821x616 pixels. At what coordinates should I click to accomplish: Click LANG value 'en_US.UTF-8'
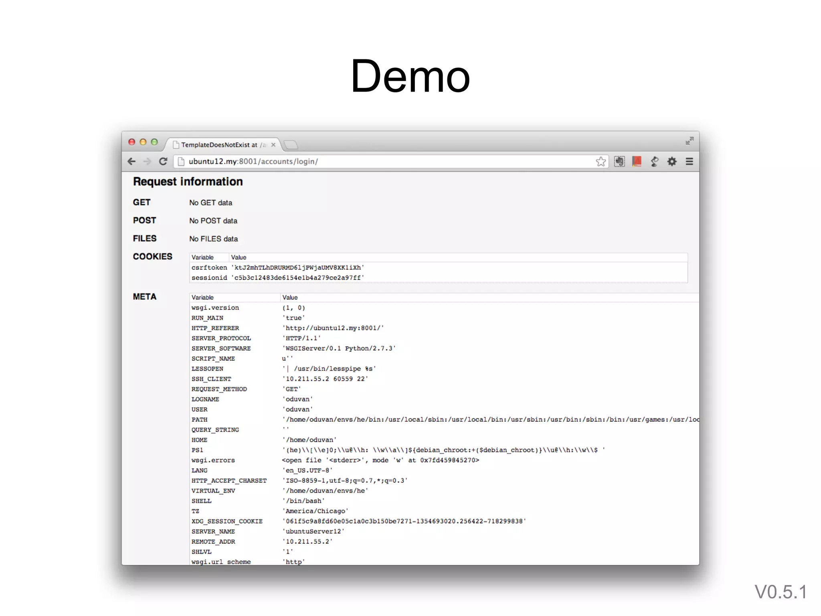(307, 470)
